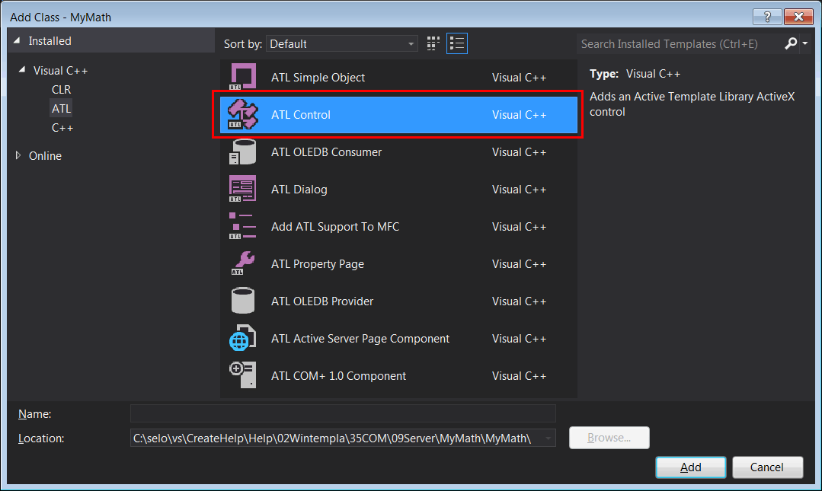The width and height of the screenshot is (822, 491).
Task: Open the Location path dropdown
Action: [x=548, y=438]
